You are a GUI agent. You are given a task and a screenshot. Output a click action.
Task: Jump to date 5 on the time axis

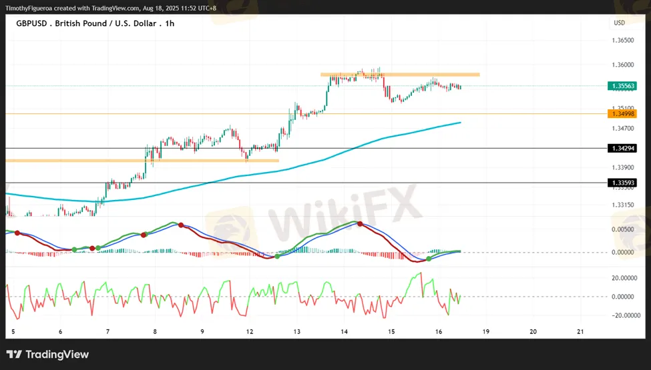[x=13, y=331]
